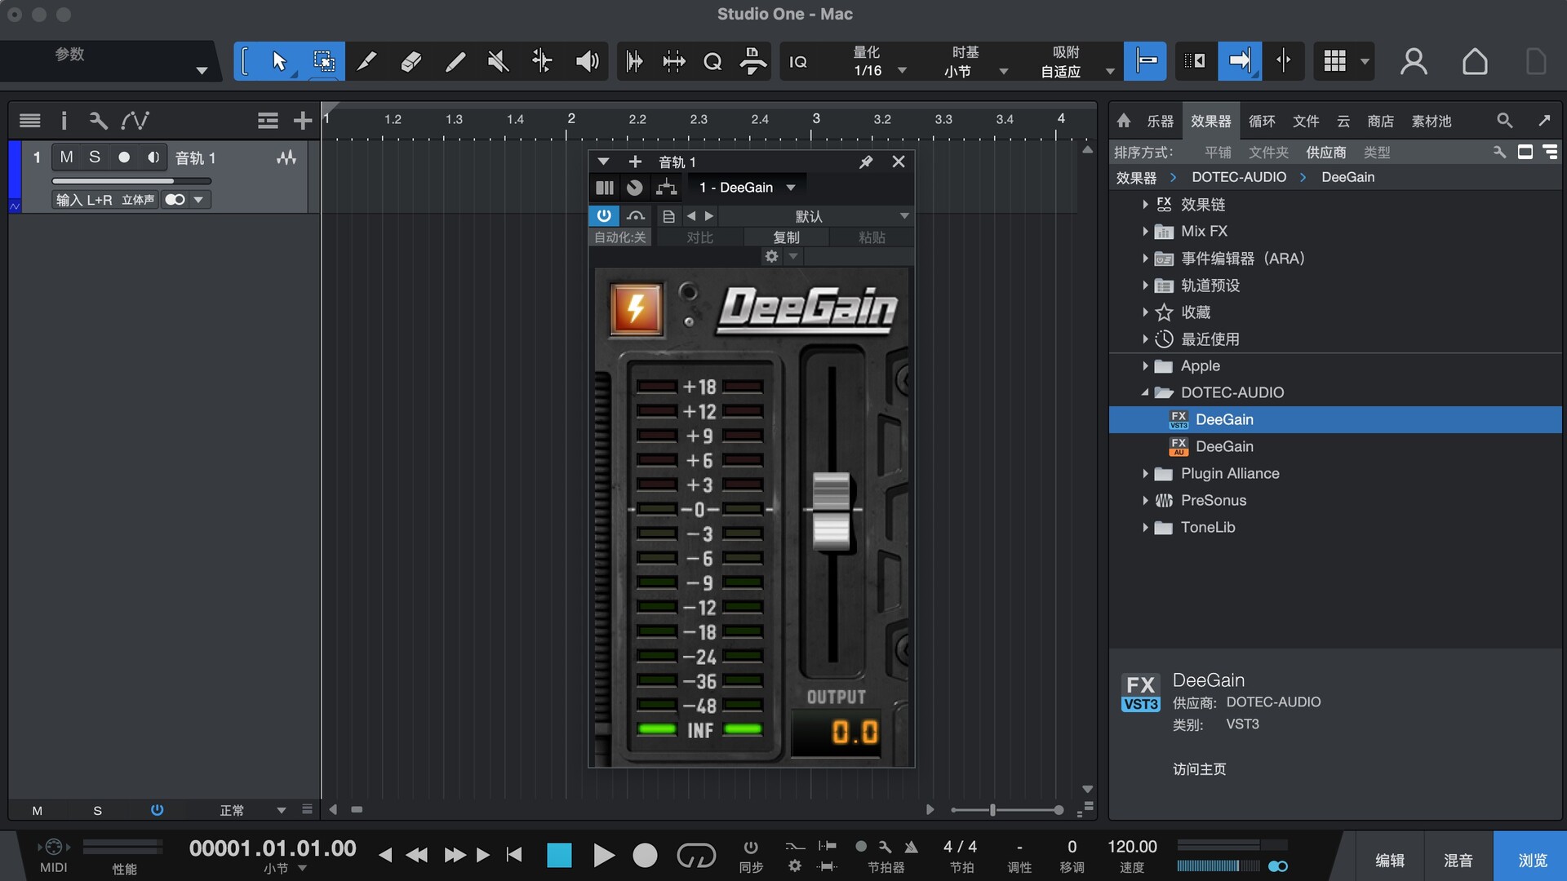Open track list icon in arrangement
1567x881 pixels.
coord(30,121)
